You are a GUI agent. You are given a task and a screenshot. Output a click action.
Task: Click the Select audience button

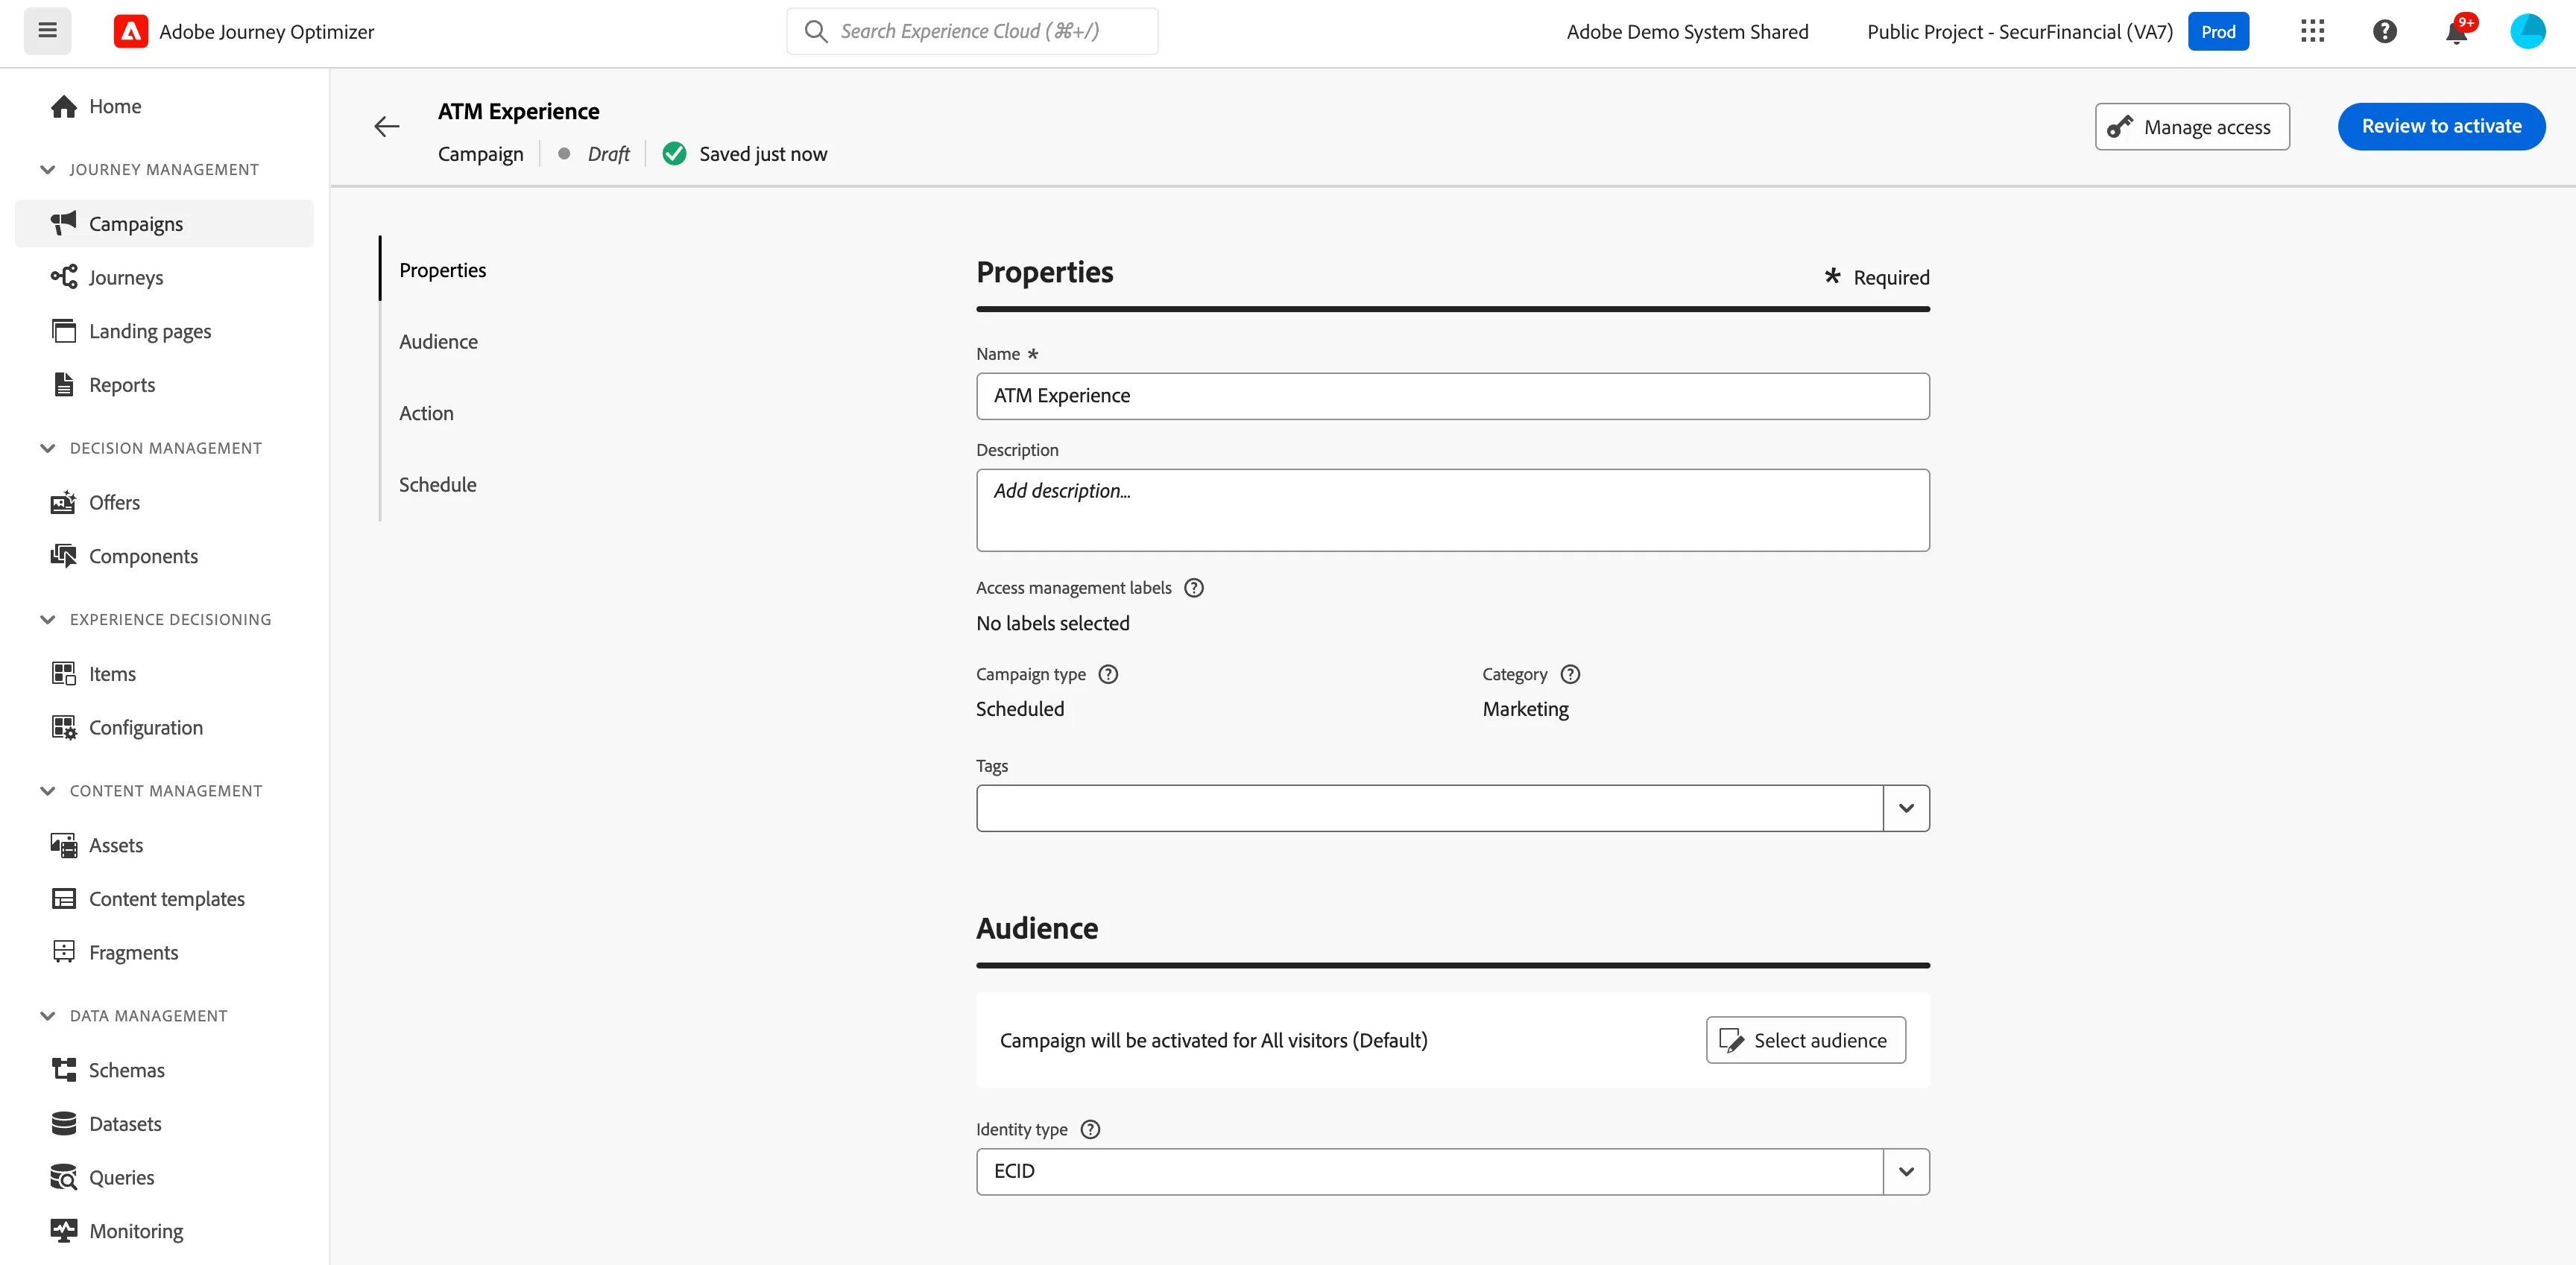pyautogui.click(x=1805, y=1040)
